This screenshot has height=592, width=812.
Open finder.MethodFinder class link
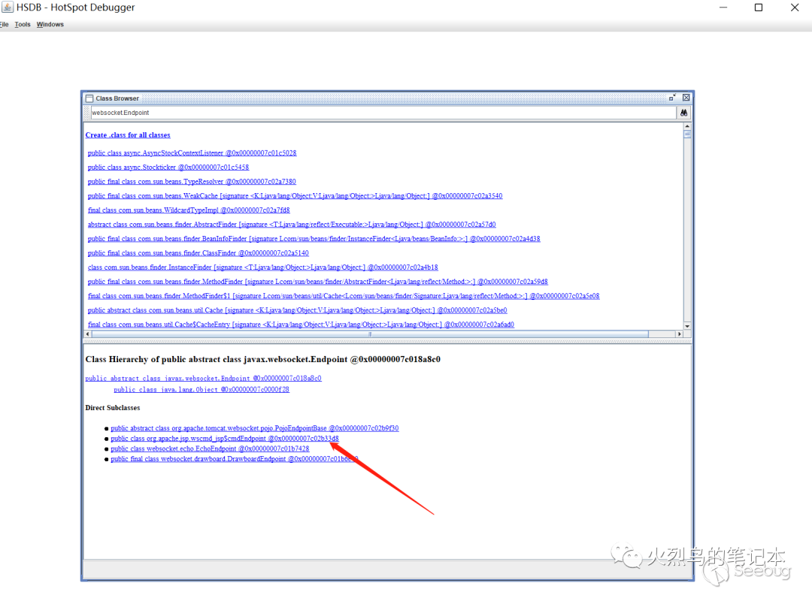[x=318, y=282]
